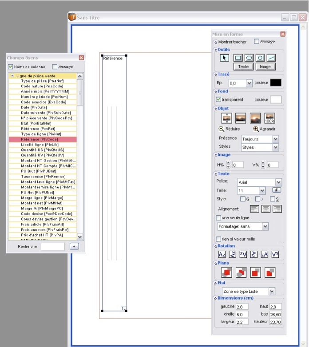Click the second Objet image fit icon
Viewport: 309px width, 347px height.
[x=241, y=118]
